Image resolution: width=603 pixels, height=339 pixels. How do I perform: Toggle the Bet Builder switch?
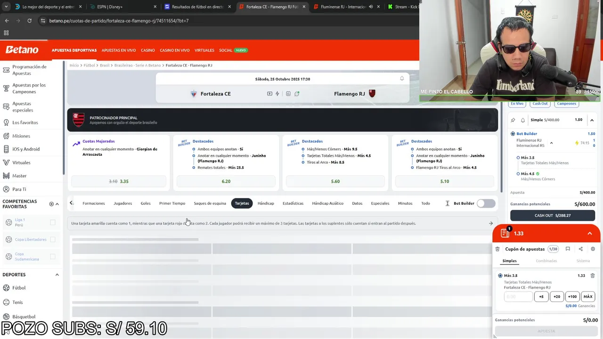pos(486,203)
